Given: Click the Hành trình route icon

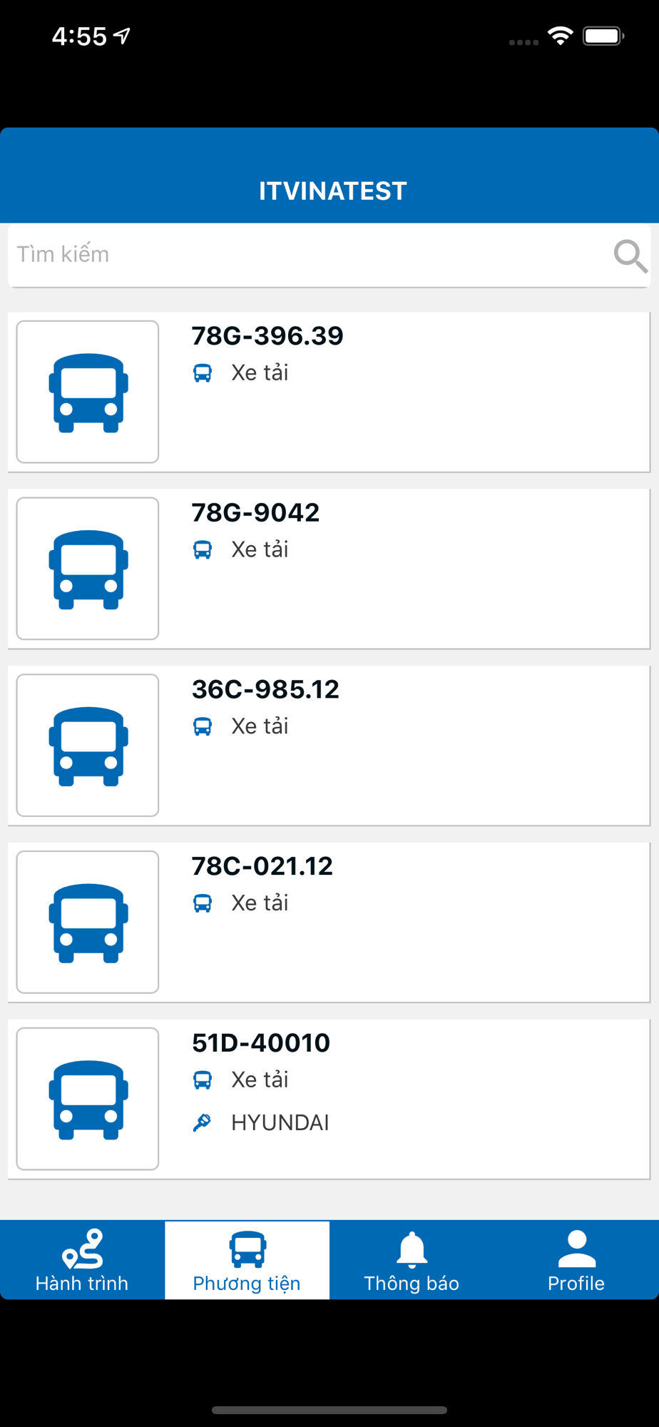Looking at the screenshot, I should [x=83, y=1249].
